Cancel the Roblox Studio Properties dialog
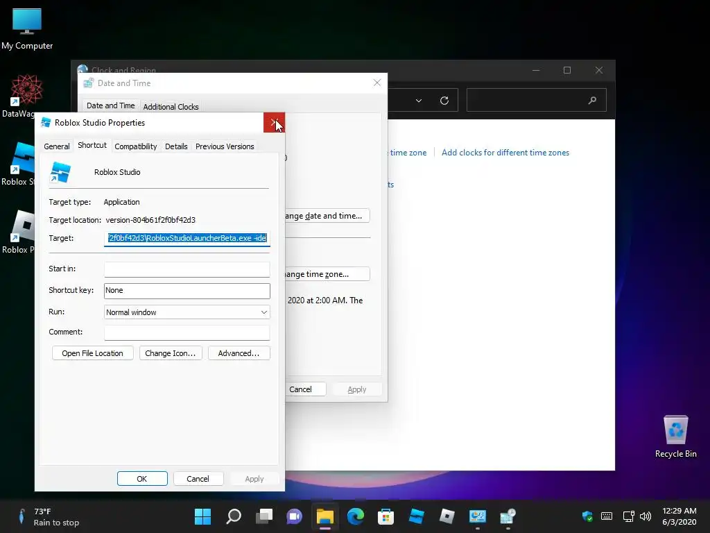This screenshot has width=710, height=533. click(x=198, y=479)
